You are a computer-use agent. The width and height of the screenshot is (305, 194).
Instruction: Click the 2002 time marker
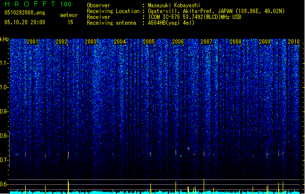tap(62, 42)
